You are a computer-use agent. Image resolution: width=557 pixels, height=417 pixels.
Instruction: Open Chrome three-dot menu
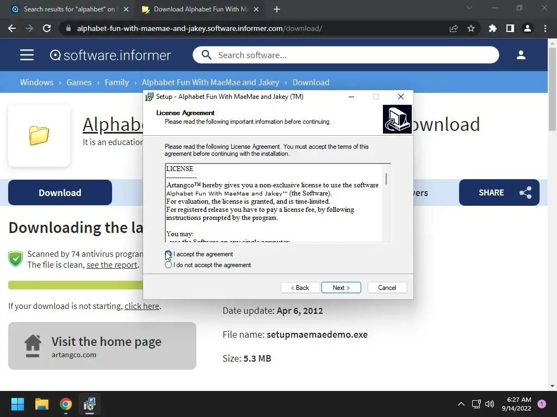[x=545, y=28]
